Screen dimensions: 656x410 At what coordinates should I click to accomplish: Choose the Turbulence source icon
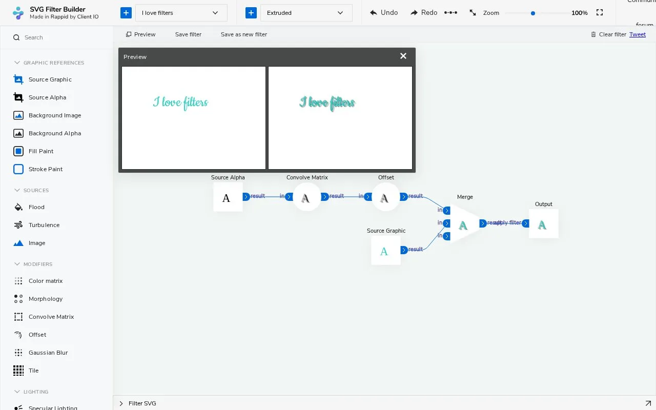18,225
